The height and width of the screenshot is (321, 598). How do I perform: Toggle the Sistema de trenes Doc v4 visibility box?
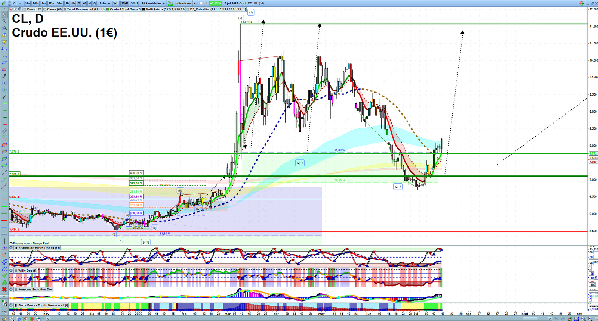pyautogui.click(x=16, y=248)
